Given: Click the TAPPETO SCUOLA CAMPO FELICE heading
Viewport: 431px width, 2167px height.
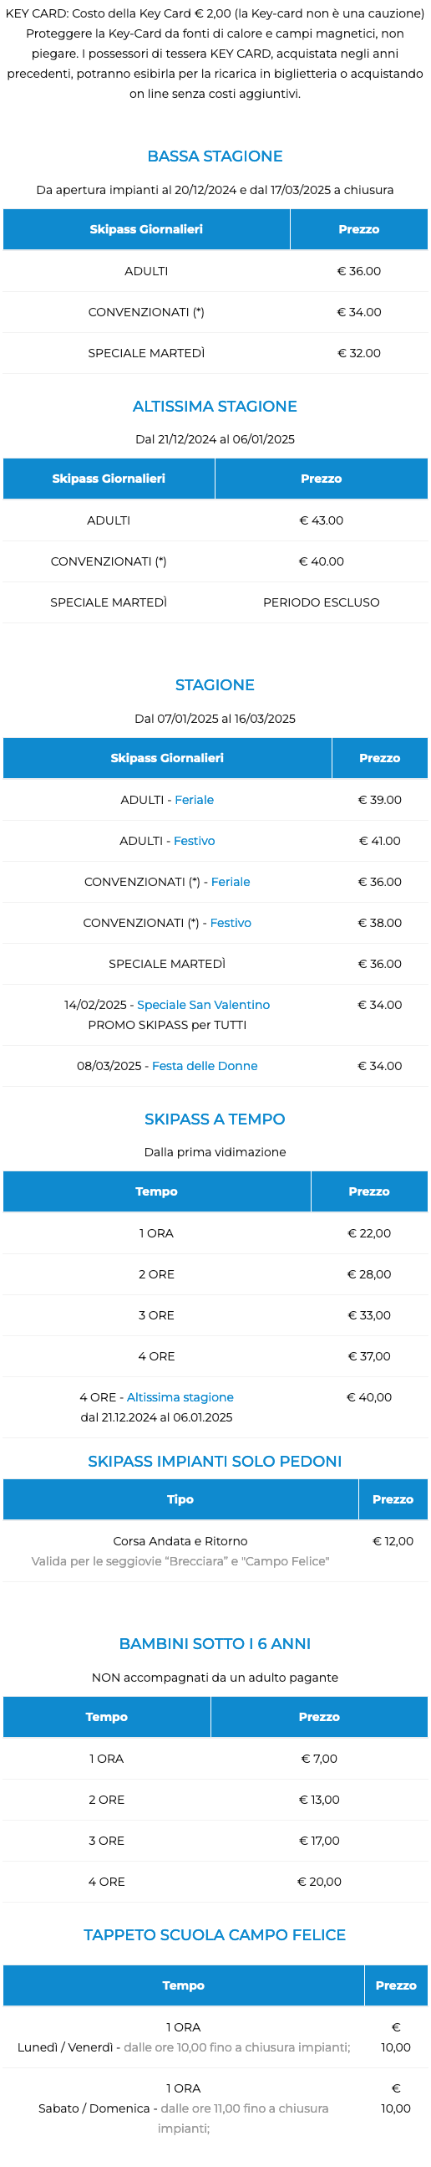Looking at the screenshot, I should [x=215, y=1934].
